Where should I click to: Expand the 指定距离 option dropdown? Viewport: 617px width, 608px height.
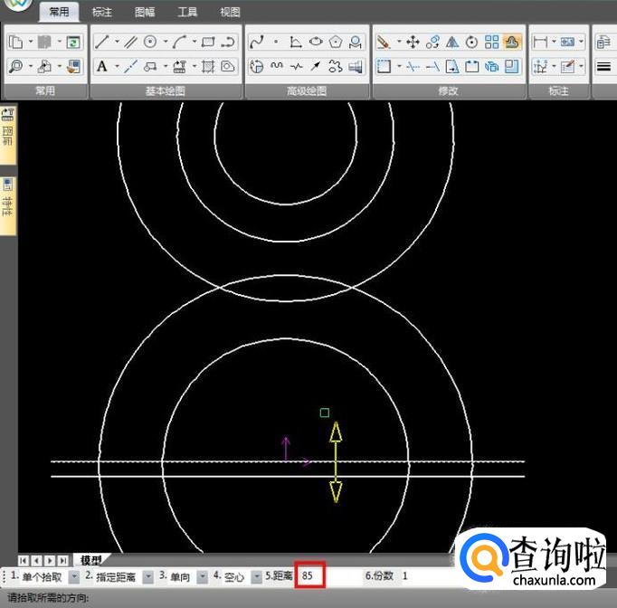tap(147, 576)
